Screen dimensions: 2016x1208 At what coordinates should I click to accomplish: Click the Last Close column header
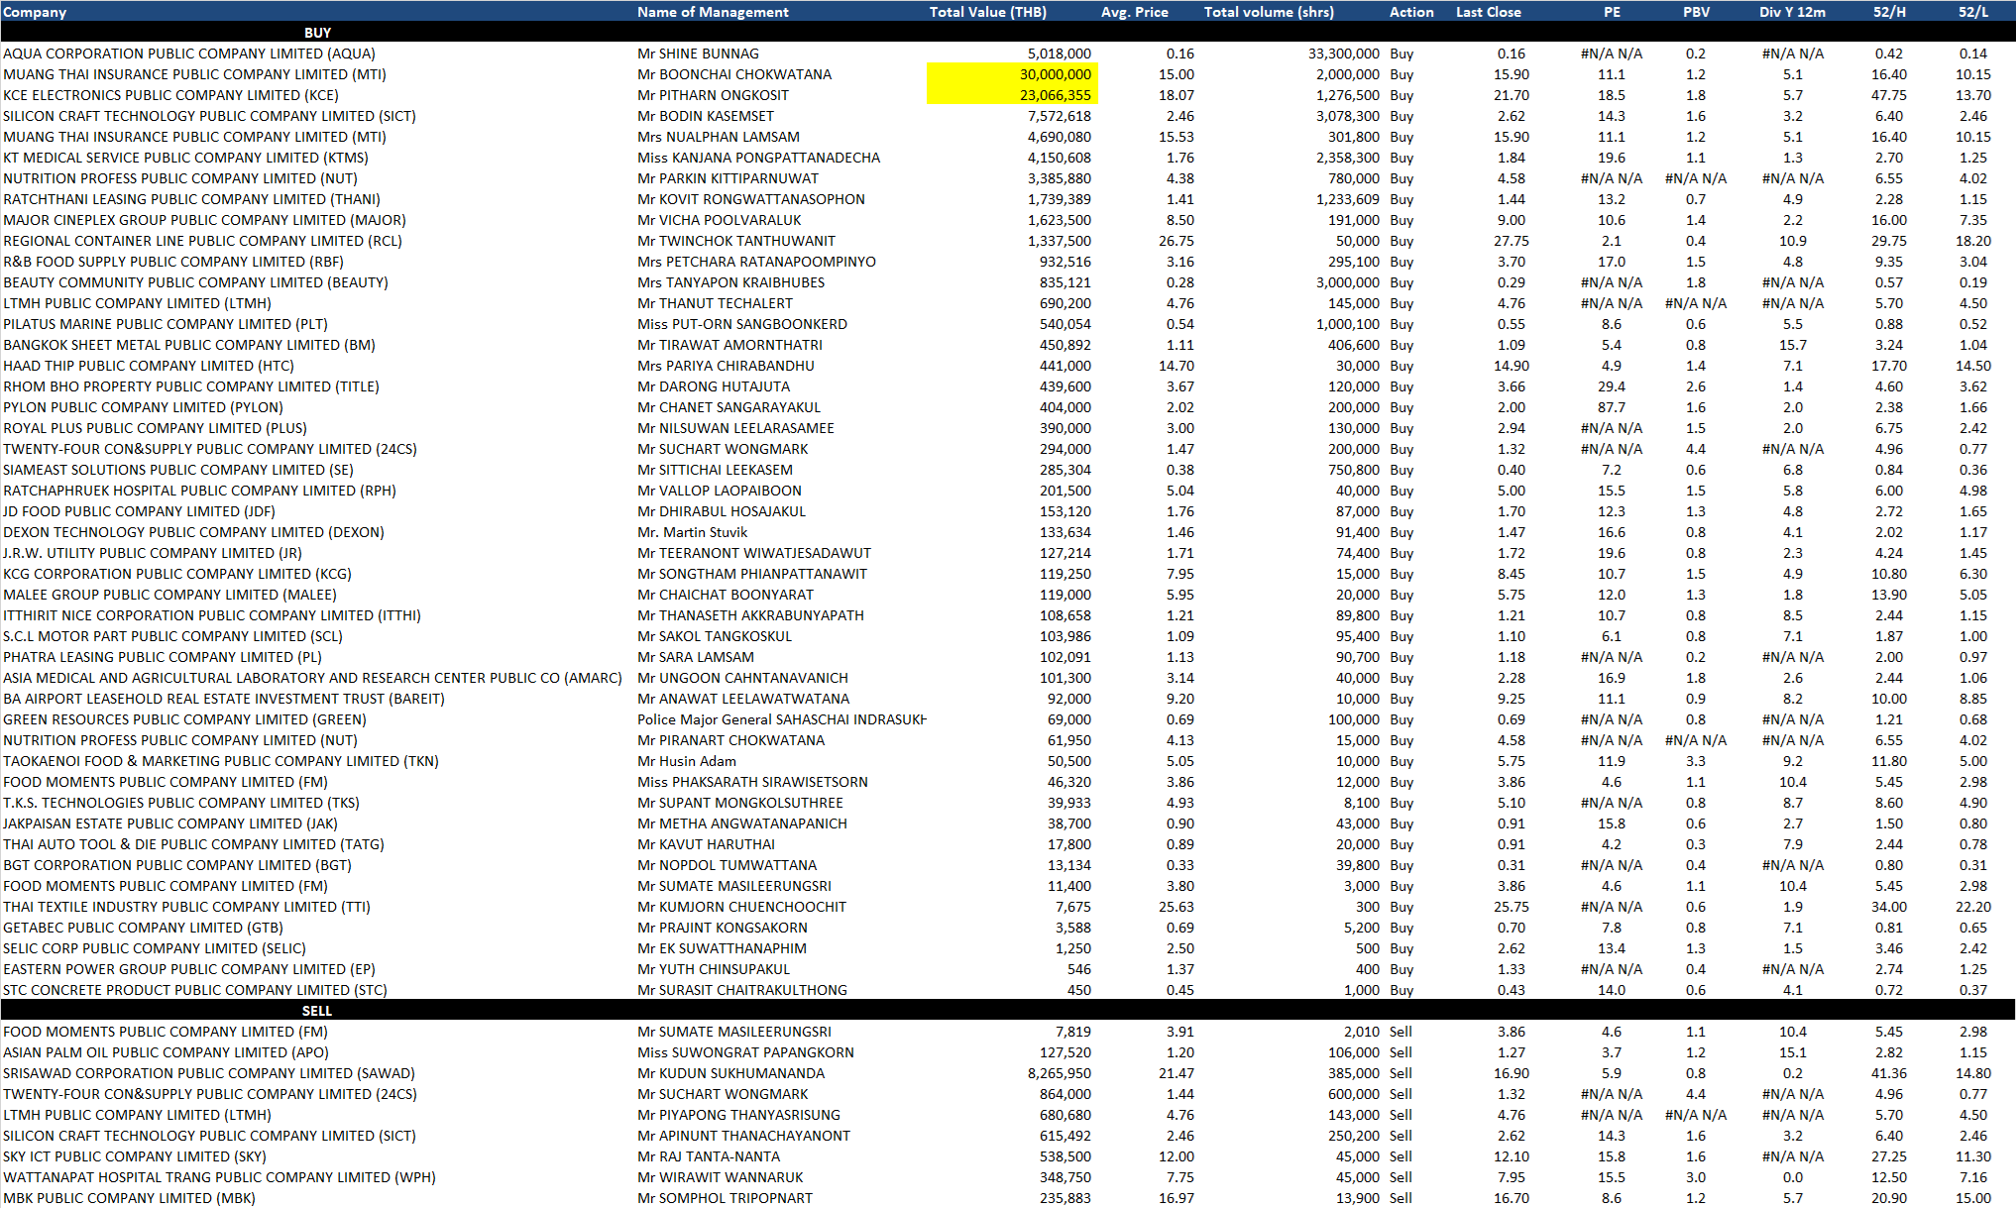click(x=1488, y=12)
